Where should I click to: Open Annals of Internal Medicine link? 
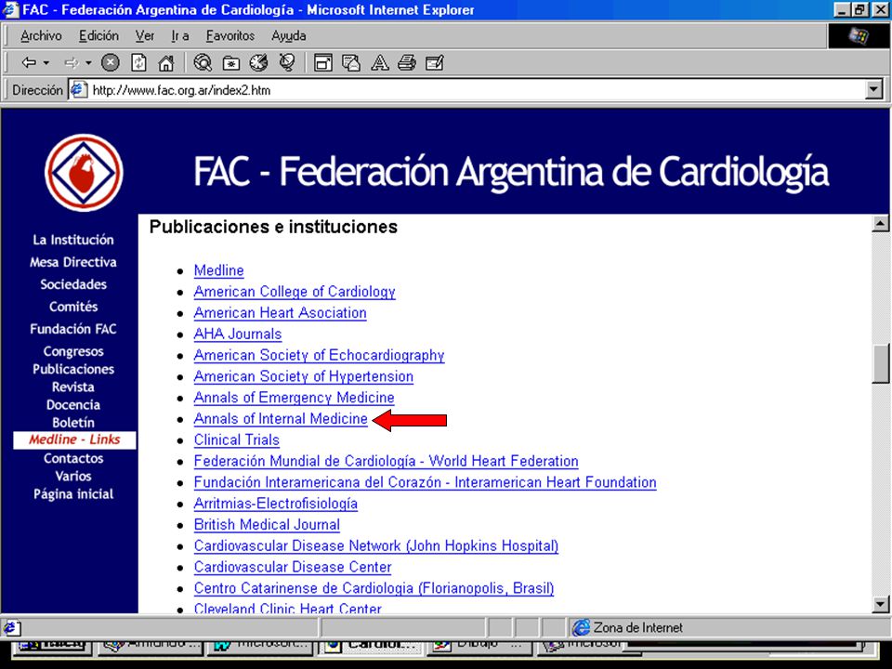pos(281,419)
